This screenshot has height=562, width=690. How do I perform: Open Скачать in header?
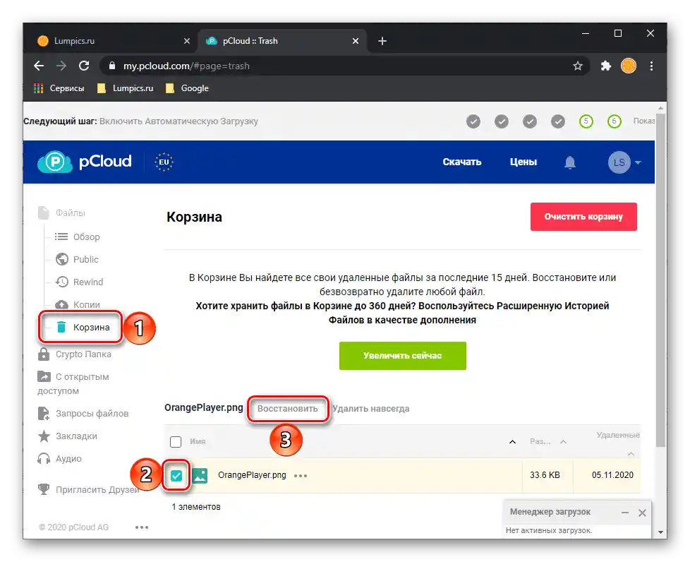(462, 162)
